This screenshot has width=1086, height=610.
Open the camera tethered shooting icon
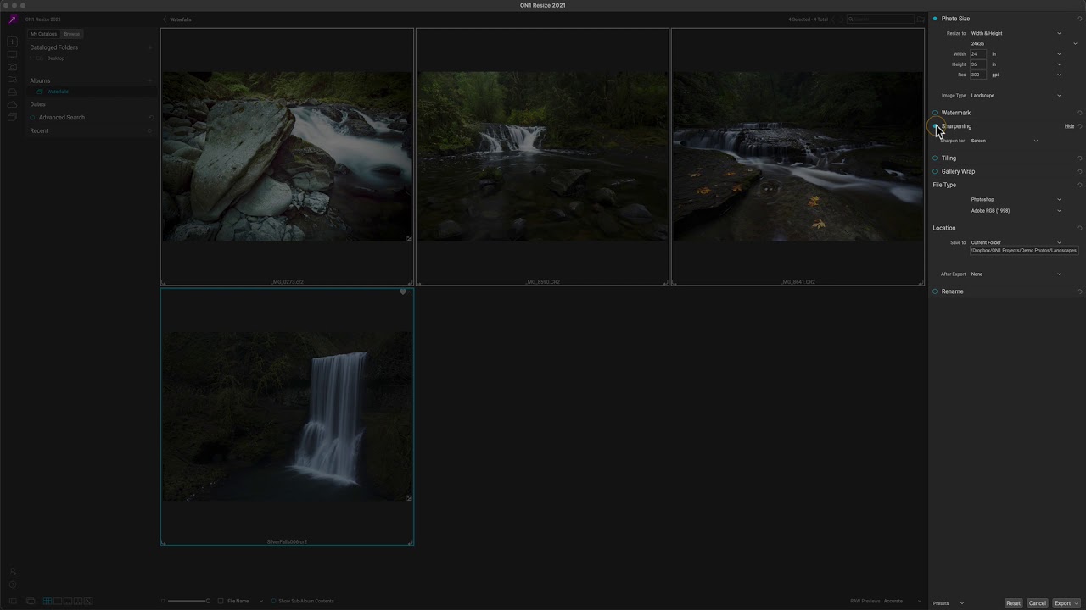point(12,67)
